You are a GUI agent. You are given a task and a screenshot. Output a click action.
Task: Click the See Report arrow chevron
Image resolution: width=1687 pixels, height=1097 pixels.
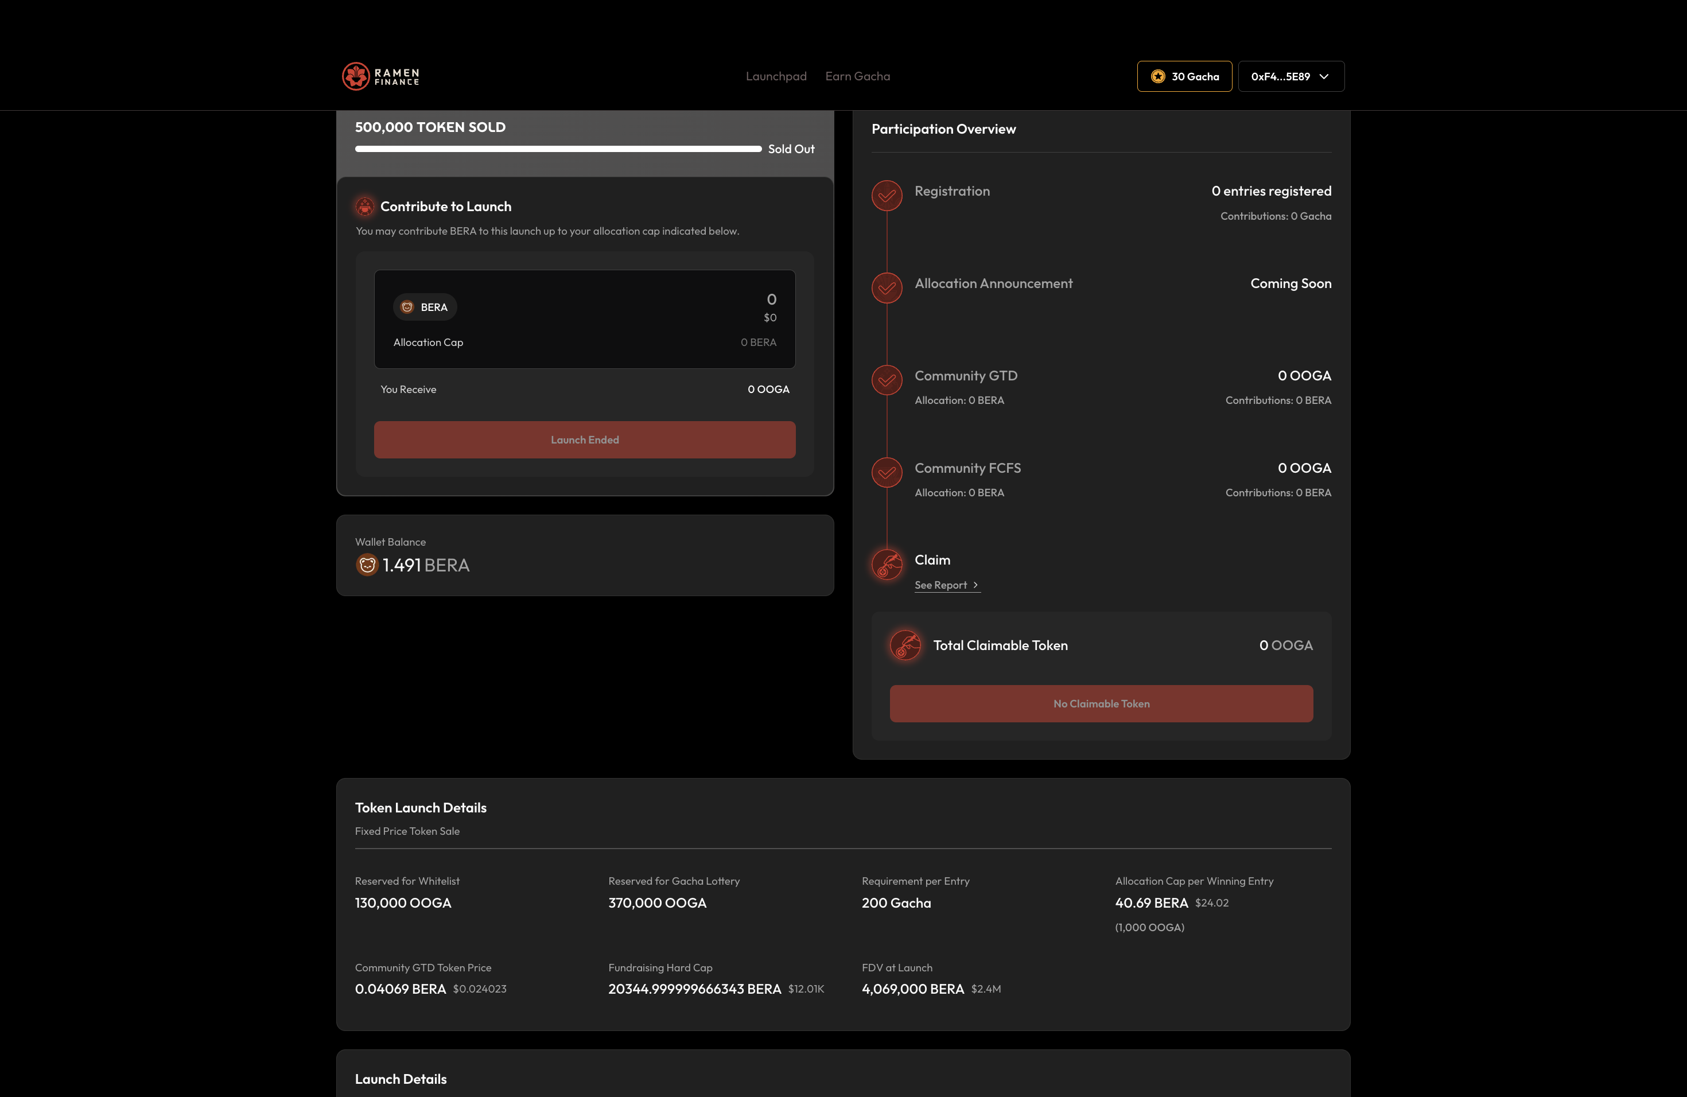click(975, 585)
